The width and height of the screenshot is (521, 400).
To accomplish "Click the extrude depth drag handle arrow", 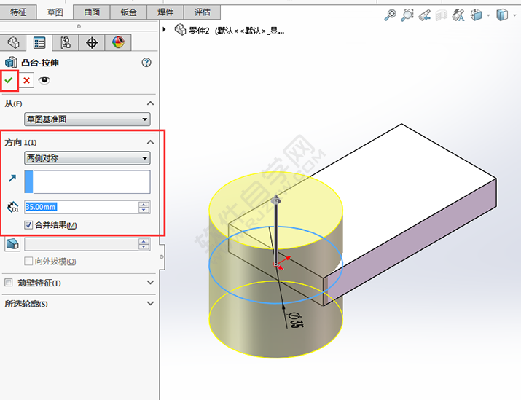I will click(276, 200).
